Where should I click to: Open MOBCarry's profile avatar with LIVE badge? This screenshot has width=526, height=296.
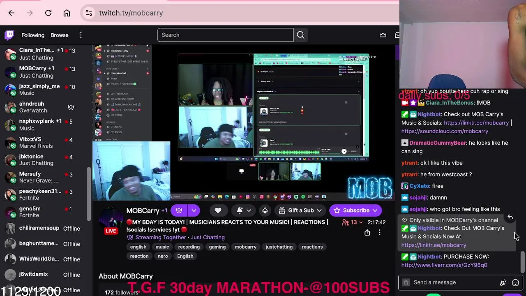[111, 220]
